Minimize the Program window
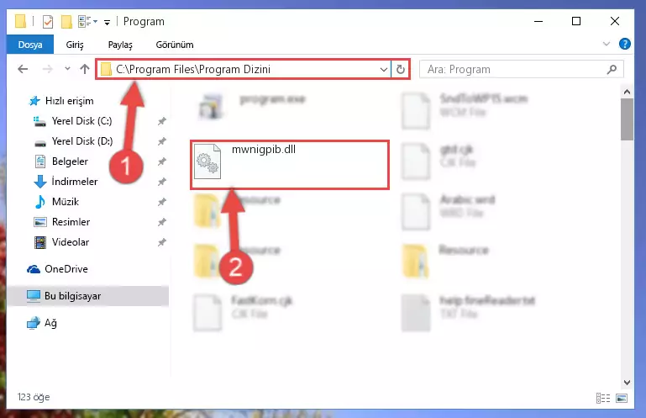 tap(538, 21)
